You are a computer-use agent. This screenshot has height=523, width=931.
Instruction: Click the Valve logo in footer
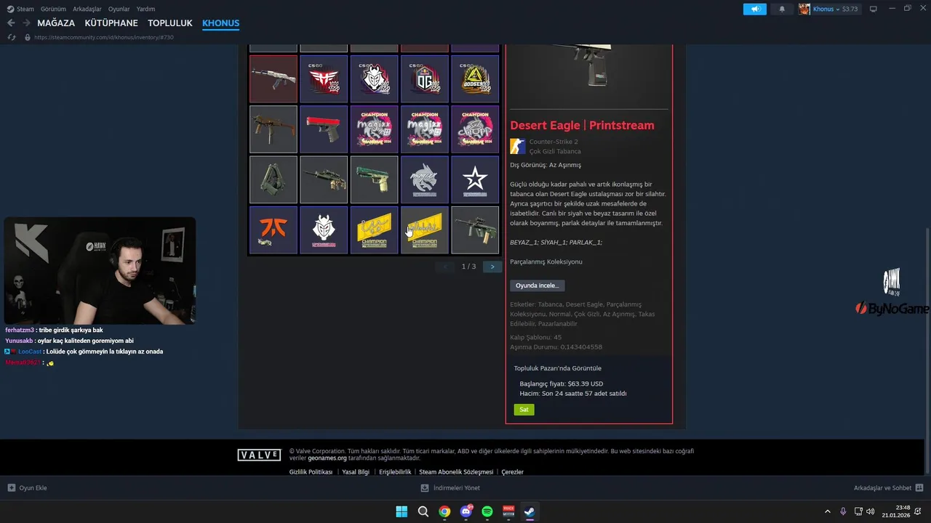[259, 455]
